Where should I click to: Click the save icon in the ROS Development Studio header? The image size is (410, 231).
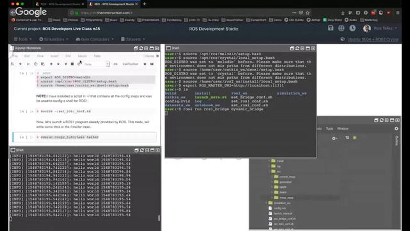point(331,28)
